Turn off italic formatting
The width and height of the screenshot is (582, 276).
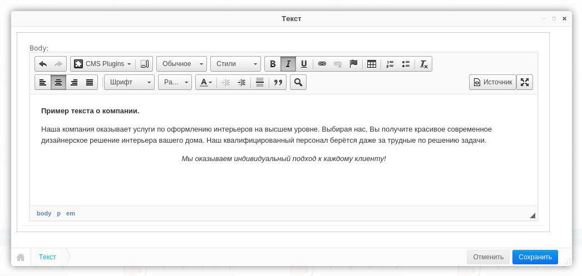pyautogui.click(x=288, y=64)
